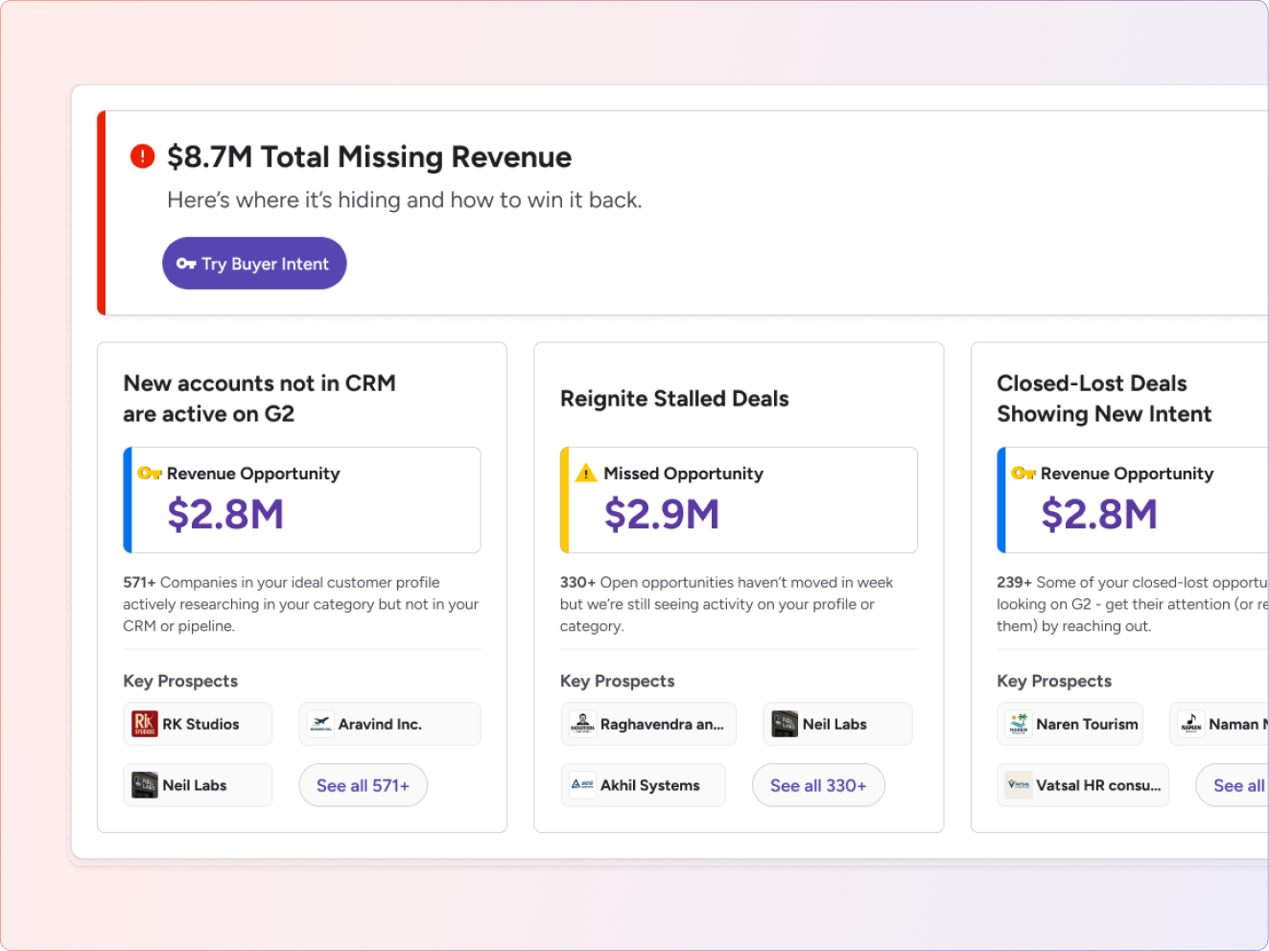Click the yellow warning icon on Missed Opportunity
This screenshot has width=1269, height=951.
point(585,474)
